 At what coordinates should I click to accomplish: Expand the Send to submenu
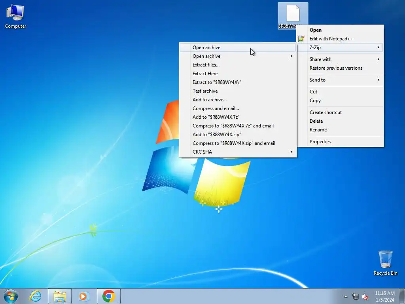340,80
